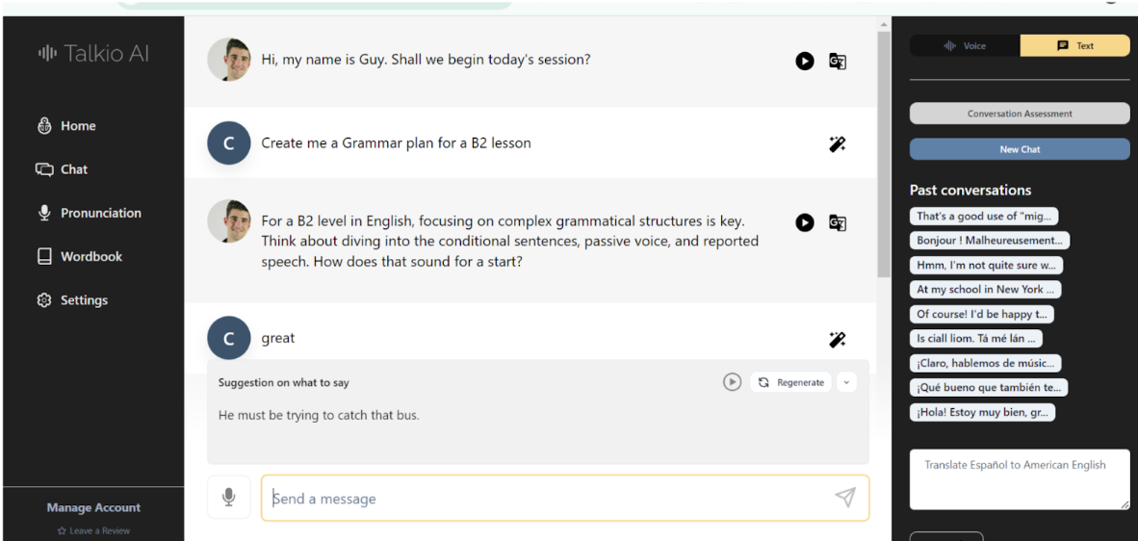This screenshot has height=541, width=1138.
Task: Open Conversation Assessment
Action: point(1020,114)
